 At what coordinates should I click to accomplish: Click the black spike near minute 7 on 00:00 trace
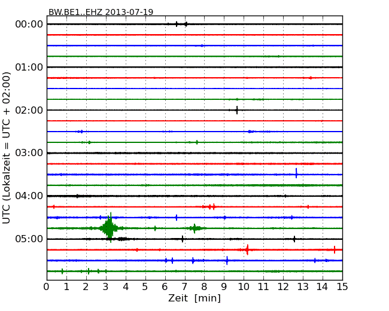pyautogui.click(x=186, y=24)
